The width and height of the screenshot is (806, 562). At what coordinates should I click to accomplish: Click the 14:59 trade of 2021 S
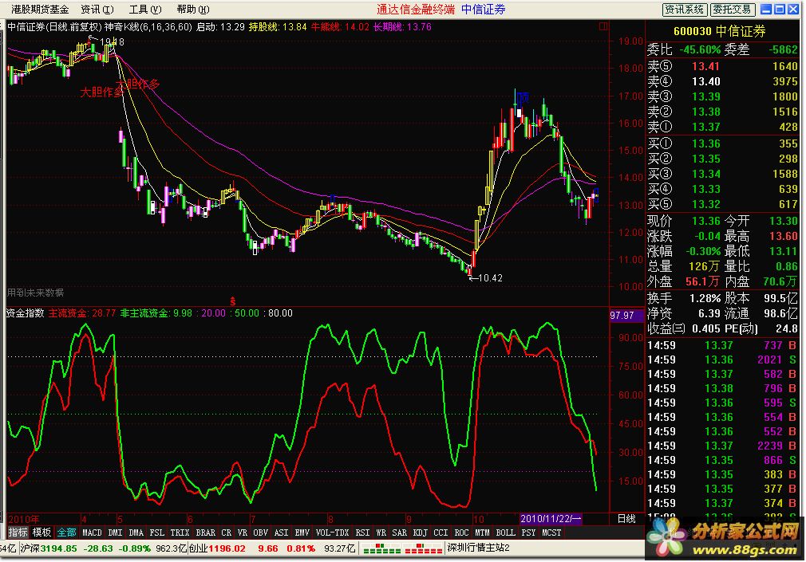pos(722,360)
